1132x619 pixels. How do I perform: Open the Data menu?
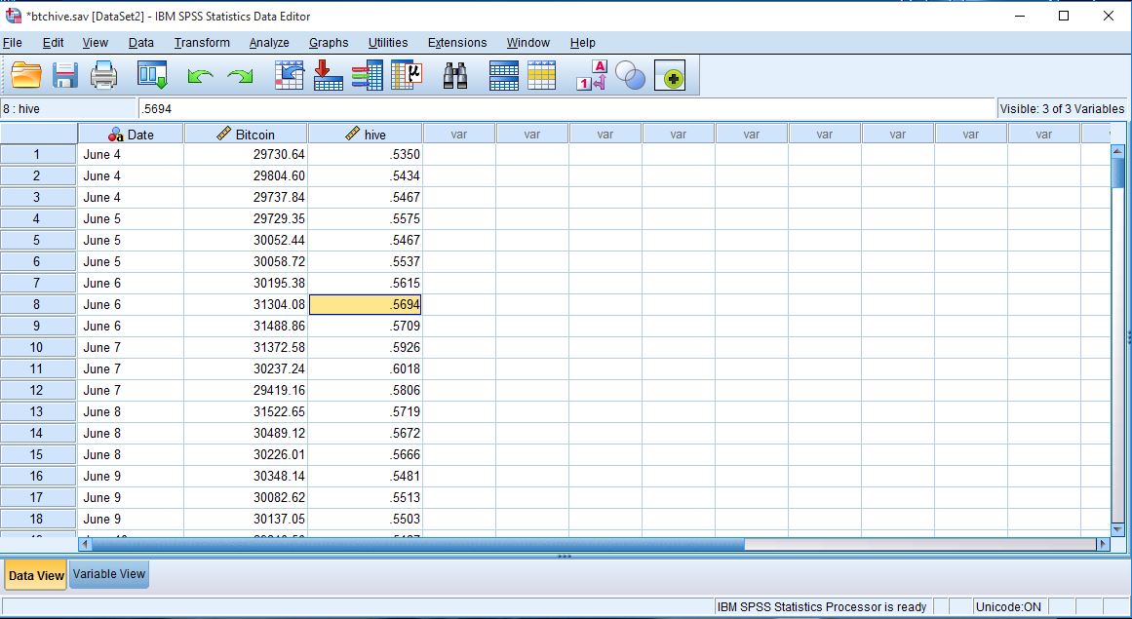(x=140, y=43)
